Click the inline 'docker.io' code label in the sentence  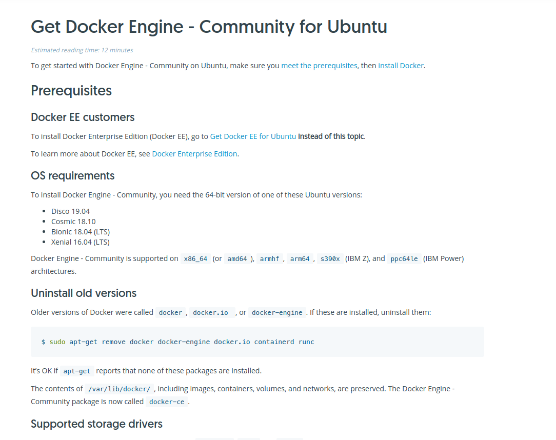(x=212, y=313)
